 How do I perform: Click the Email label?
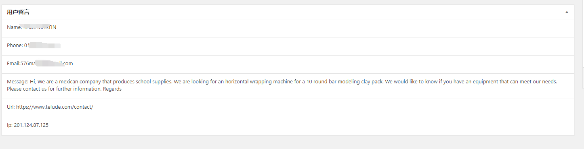click(13, 64)
